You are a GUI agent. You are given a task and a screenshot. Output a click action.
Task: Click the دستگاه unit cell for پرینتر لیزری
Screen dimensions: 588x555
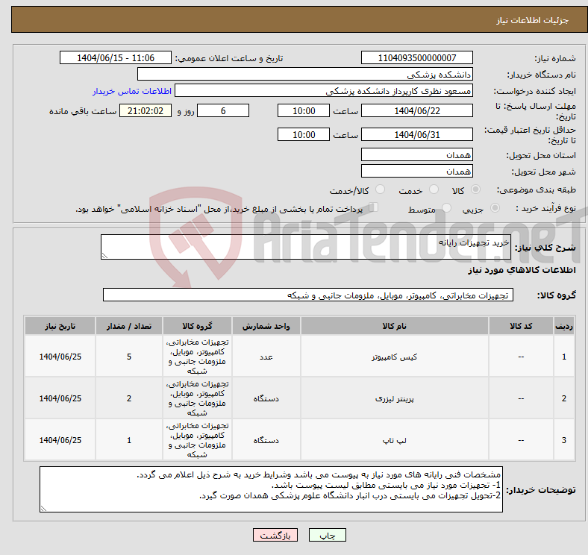point(266,398)
